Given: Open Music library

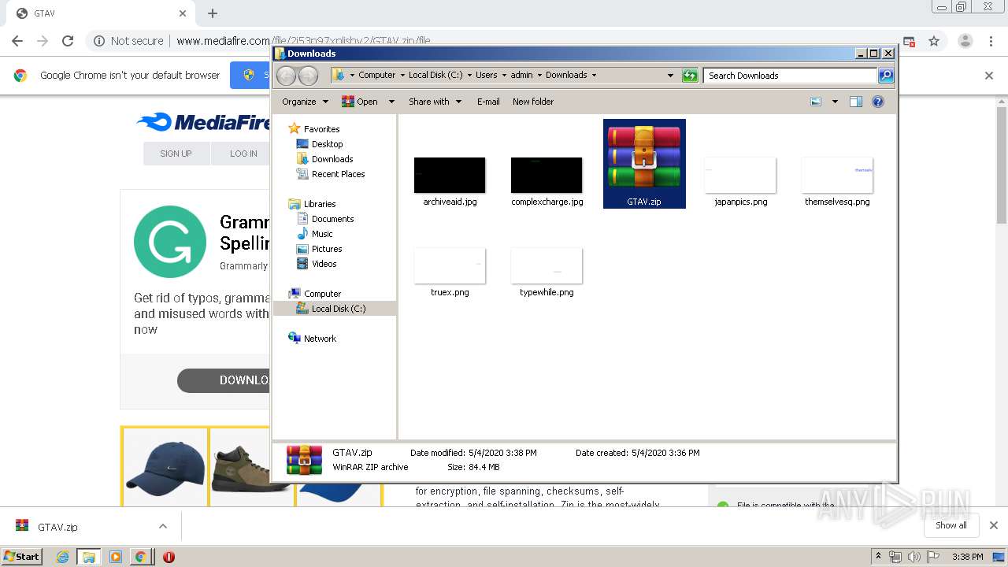Looking at the screenshot, I should point(322,234).
